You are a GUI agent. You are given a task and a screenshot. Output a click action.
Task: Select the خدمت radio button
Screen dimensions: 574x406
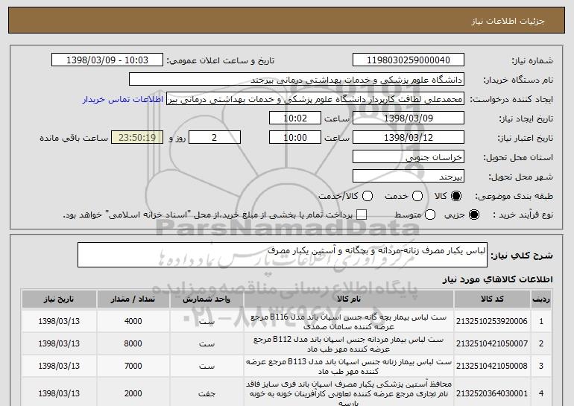[x=417, y=197]
